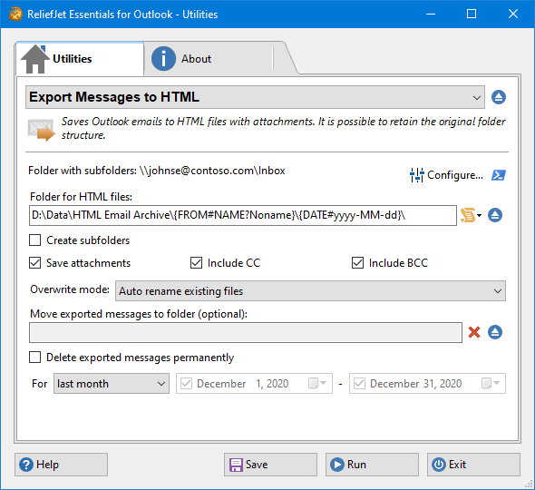Browse for the move-to folder via the eject icon
The height and width of the screenshot is (490, 535).
[x=495, y=332]
